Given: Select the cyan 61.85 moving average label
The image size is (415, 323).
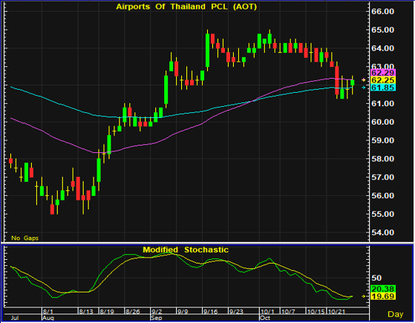Looking at the screenshot, I should click(x=383, y=88).
